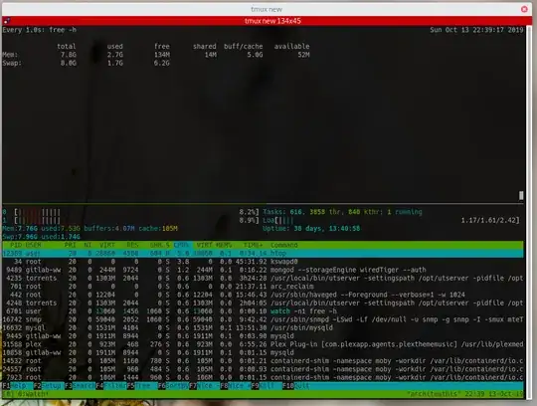Screen dimensions: 537x406
Task: Click the CPU% column header
Action: (x=181, y=245)
